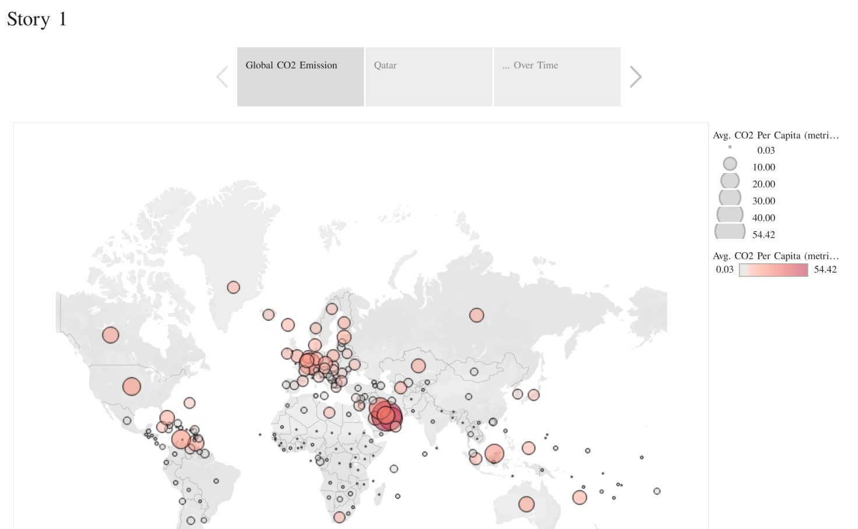Select the 20.00 size legend circle

point(730,181)
